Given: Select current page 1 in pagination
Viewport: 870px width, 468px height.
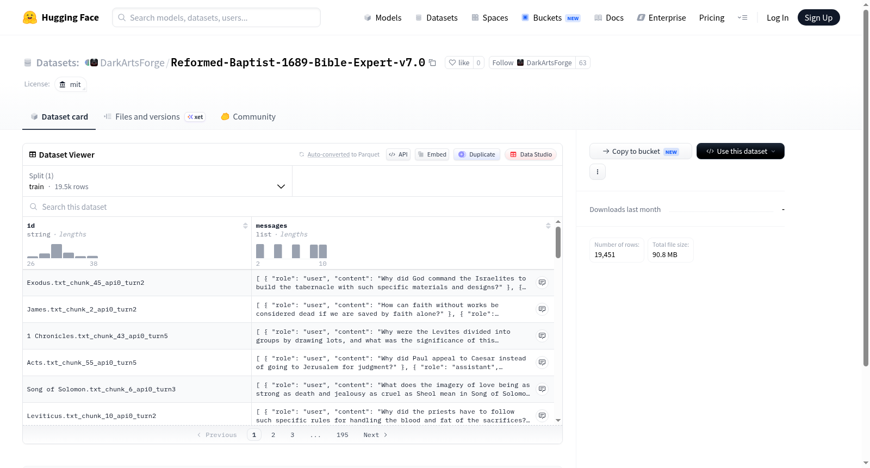Looking at the screenshot, I should 254,435.
